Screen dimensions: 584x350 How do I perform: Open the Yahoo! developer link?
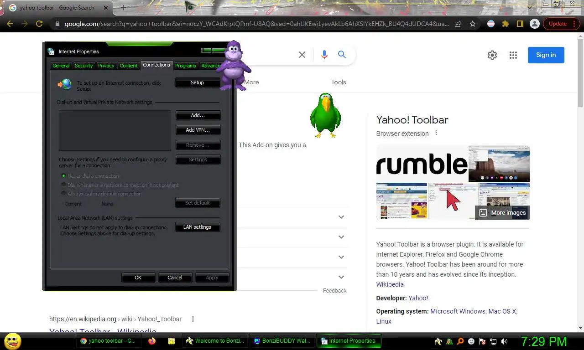[418, 298]
